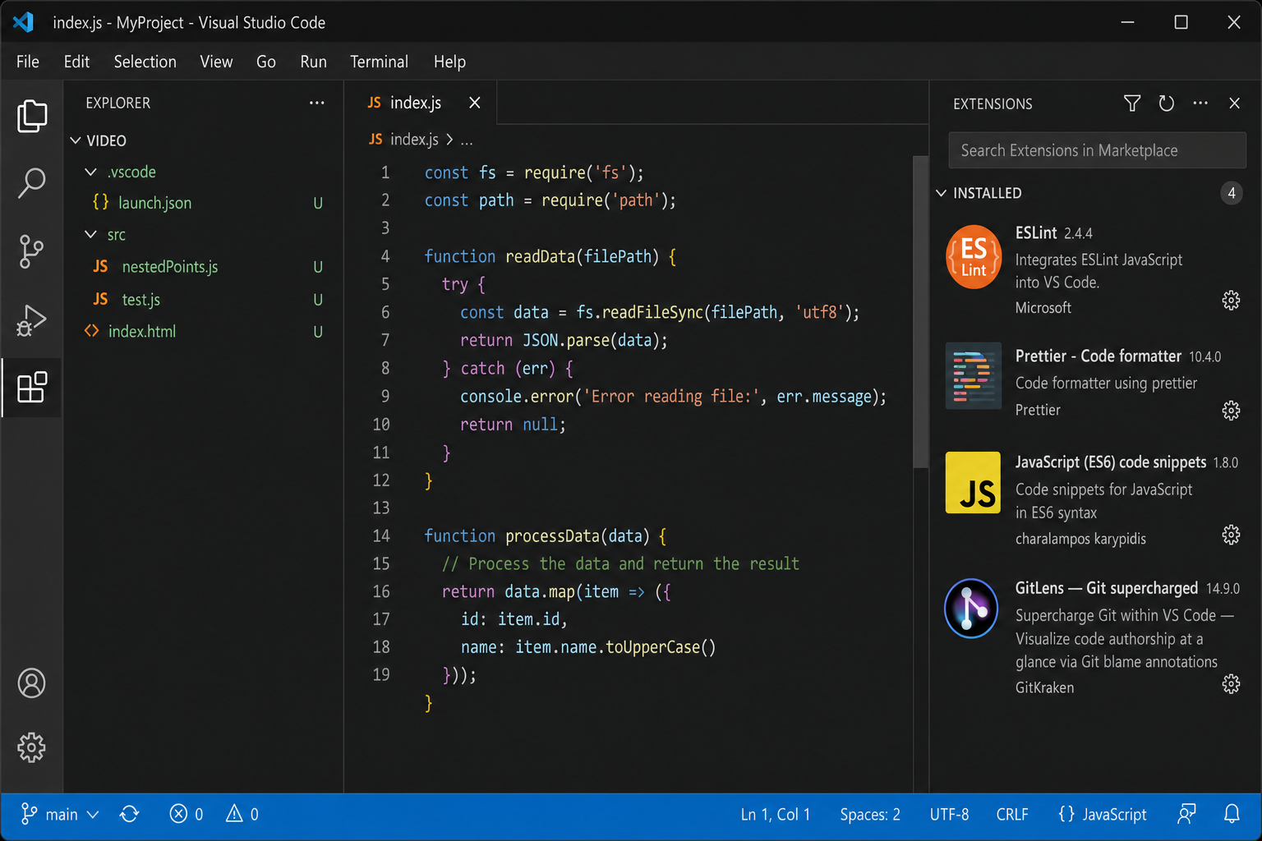This screenshot has height=841, width=1262.
Task: Close the Extensions panel
Action: tap(1234, 103)
